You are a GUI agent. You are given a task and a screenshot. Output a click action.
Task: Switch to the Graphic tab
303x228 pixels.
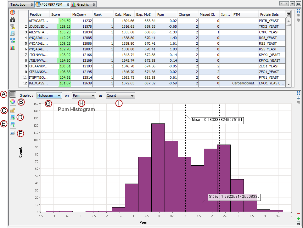(83, 4)
